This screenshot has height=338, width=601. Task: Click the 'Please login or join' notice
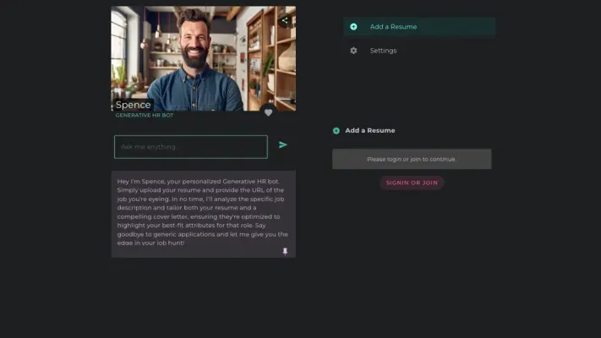[411, 159]
